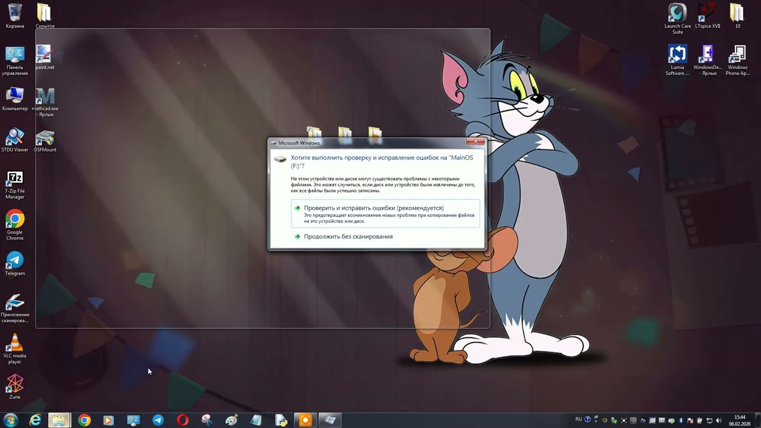The image size is (761, 428).
Task: Close the Microsoft Windows dialog
Action: [x=476, y=142]
